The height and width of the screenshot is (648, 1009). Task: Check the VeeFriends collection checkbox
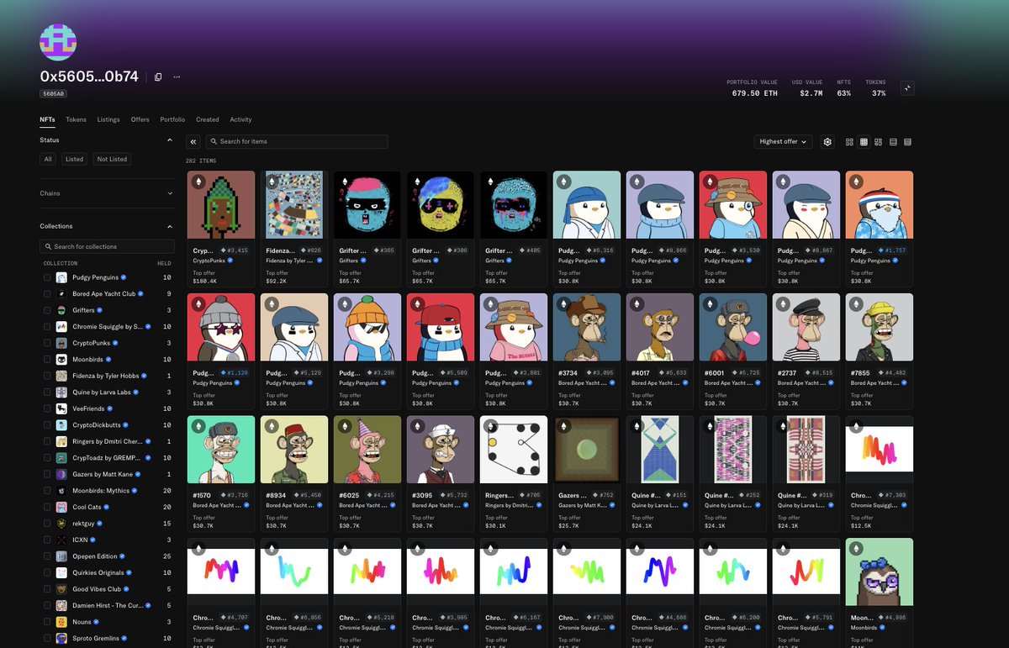pos(47,408)
